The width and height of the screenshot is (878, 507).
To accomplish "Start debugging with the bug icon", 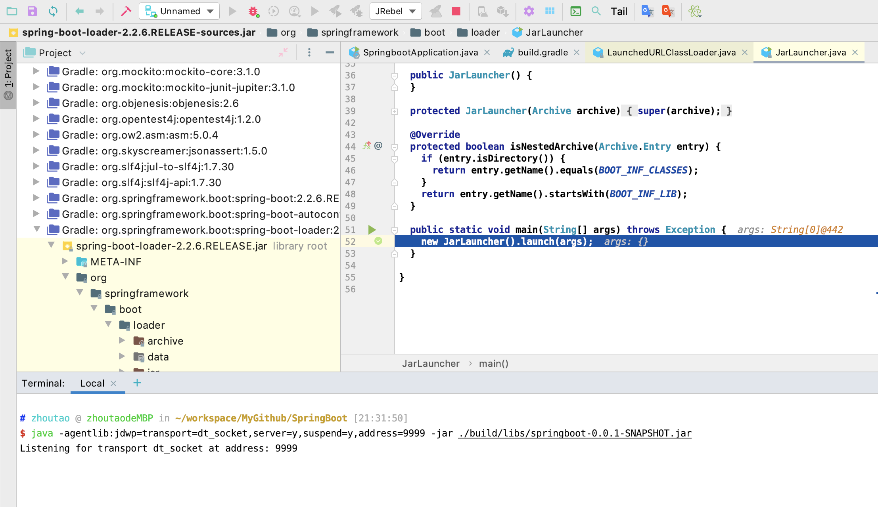I will 253,11.
